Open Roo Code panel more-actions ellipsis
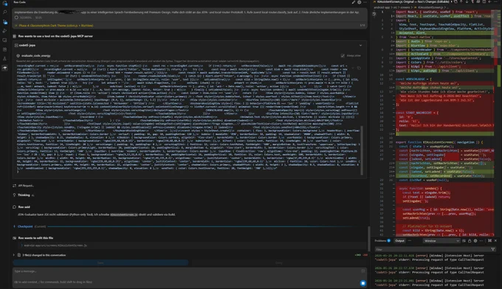 point(365,2)
